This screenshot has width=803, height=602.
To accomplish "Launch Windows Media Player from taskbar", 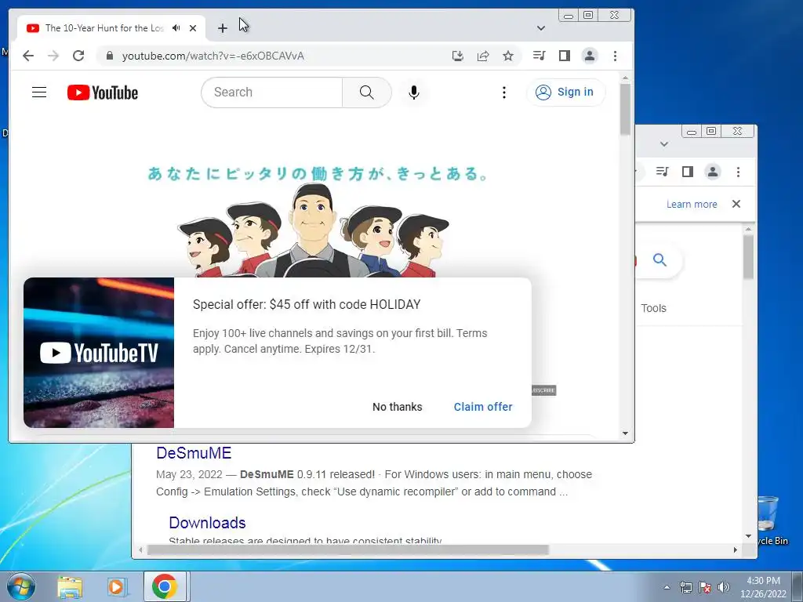I will [x=118, y=587].
